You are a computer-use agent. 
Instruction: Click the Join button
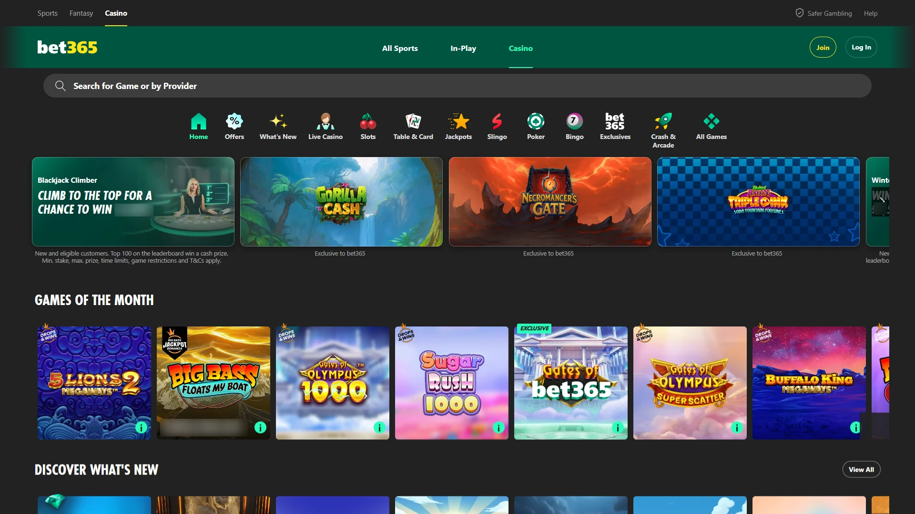[823, 47]
